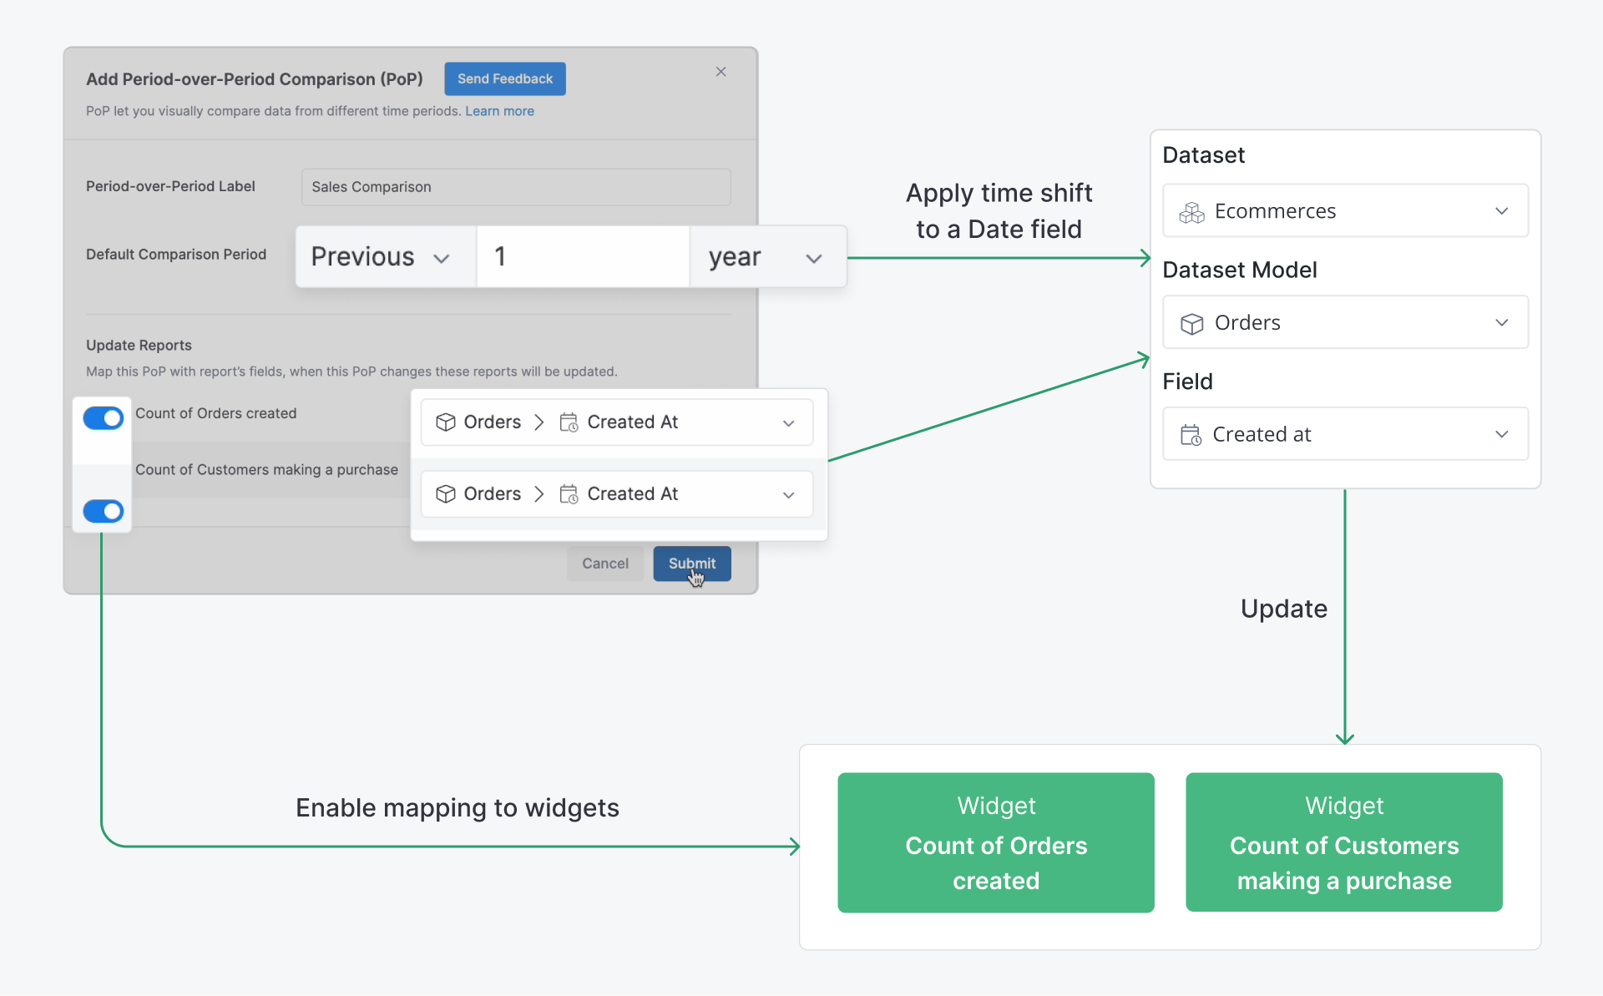The height and width of the screenshot is (996, 1603).
Task: Open the Ecommerces dataset dropdown
Action: click(x=1345, y=210)
